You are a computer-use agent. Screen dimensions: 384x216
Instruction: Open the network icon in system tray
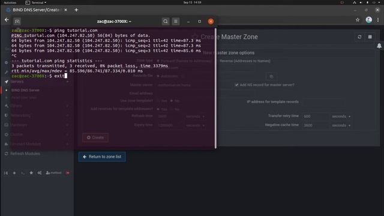[x=355, y=2]
